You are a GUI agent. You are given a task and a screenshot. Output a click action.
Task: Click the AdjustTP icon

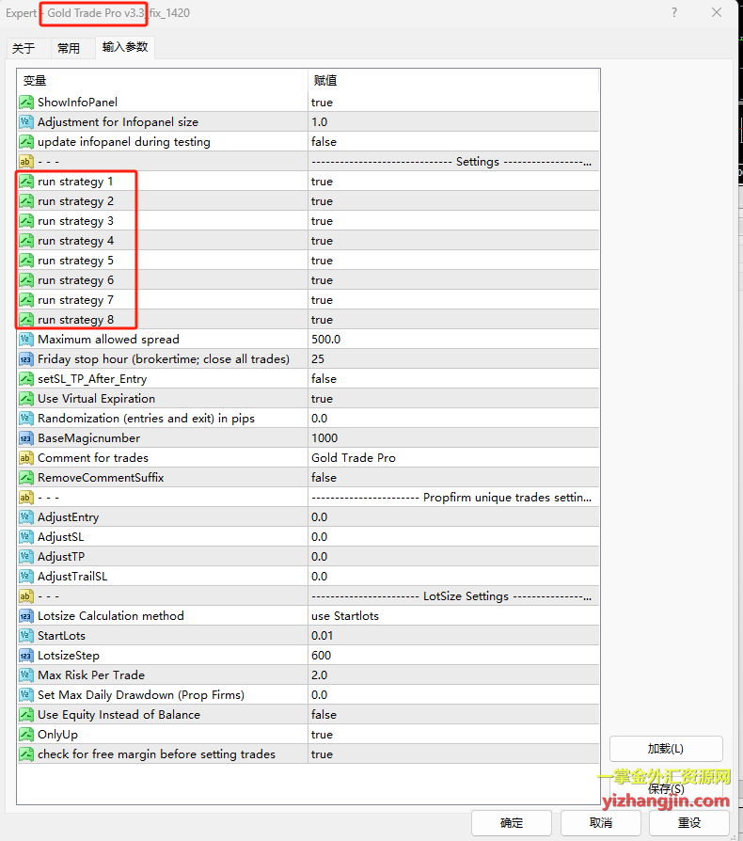click(26, 557)
